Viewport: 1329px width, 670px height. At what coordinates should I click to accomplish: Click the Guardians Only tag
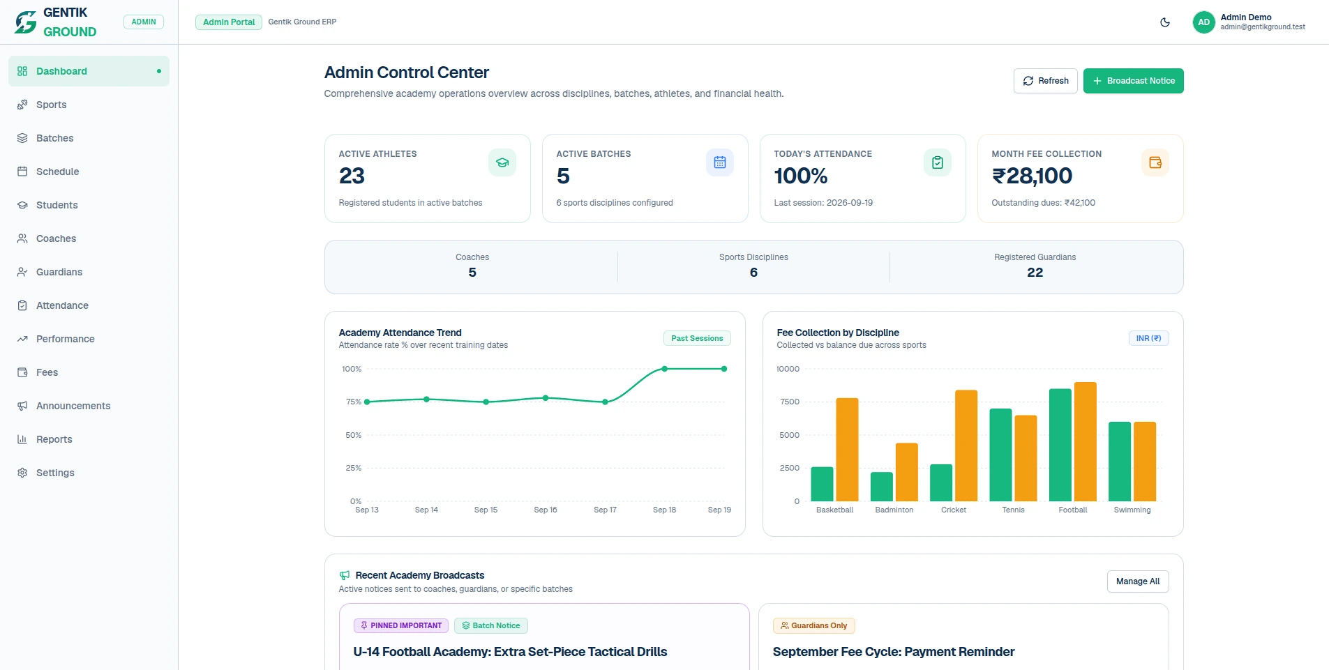pos(813,625)
